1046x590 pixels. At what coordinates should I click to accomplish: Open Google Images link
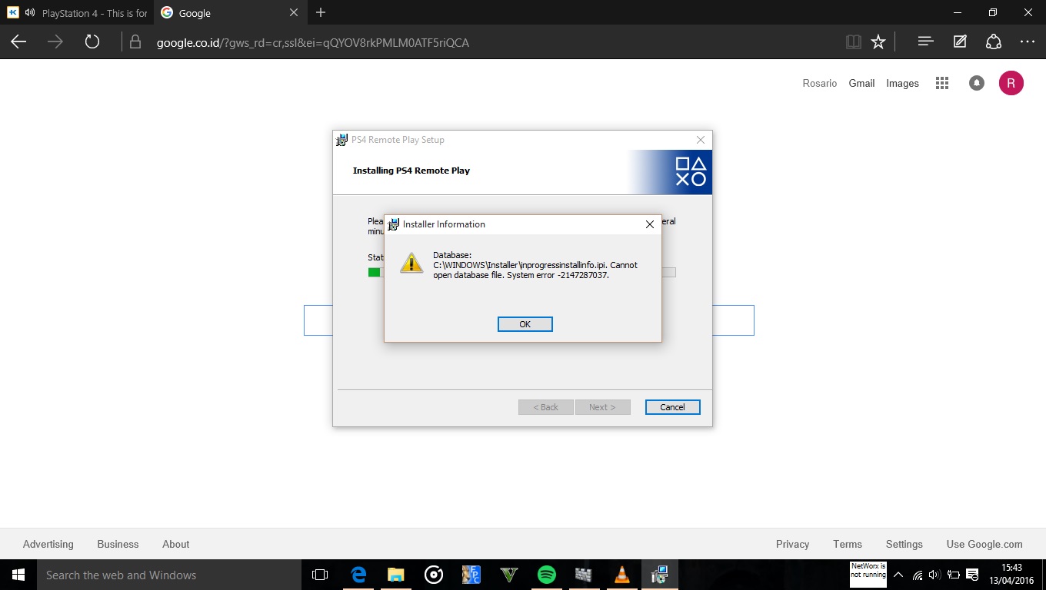click(902, 83)
